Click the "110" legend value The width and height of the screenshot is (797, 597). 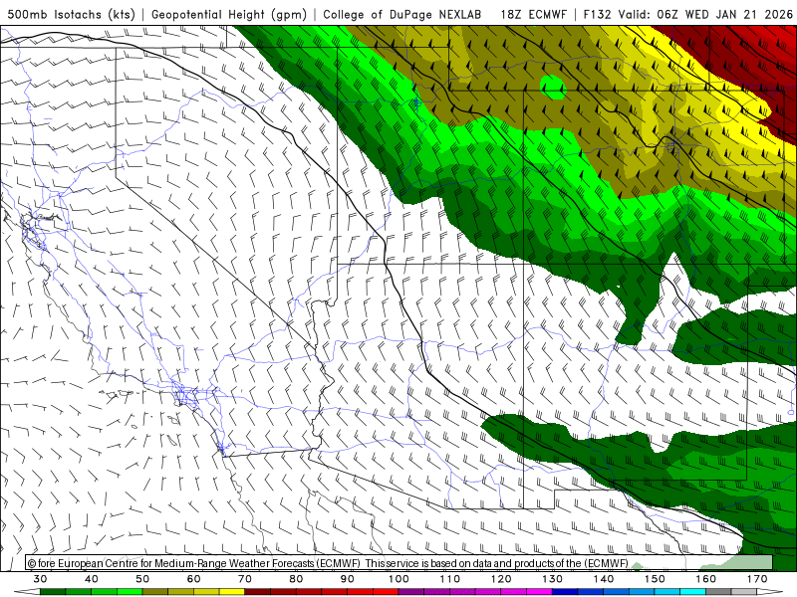(x=450, y=579)
